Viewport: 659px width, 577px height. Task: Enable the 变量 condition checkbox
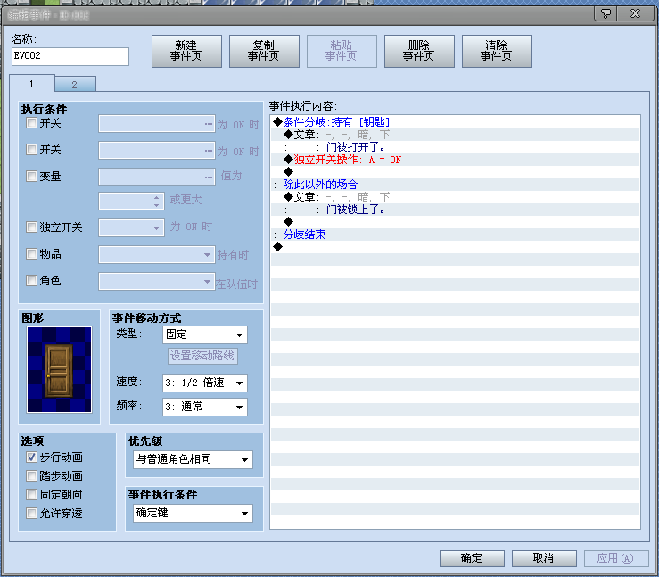point(31,176)
